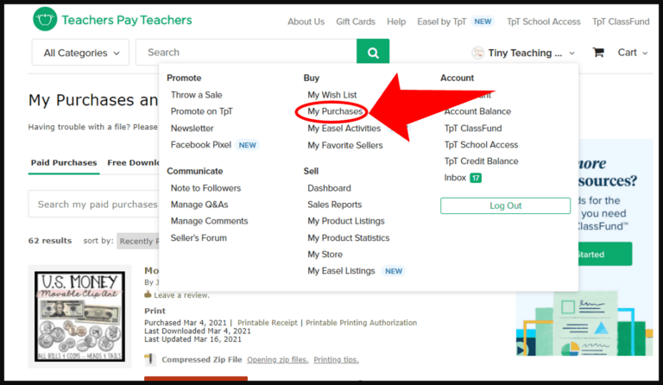Open the Printable Printing Authorization link
Image resolution: width=663 pixels, height=385 pixels.
(361, 323)
